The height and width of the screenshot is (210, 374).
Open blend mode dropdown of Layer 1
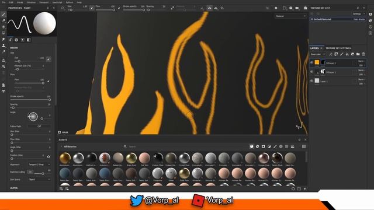click(x=362, y=79)
